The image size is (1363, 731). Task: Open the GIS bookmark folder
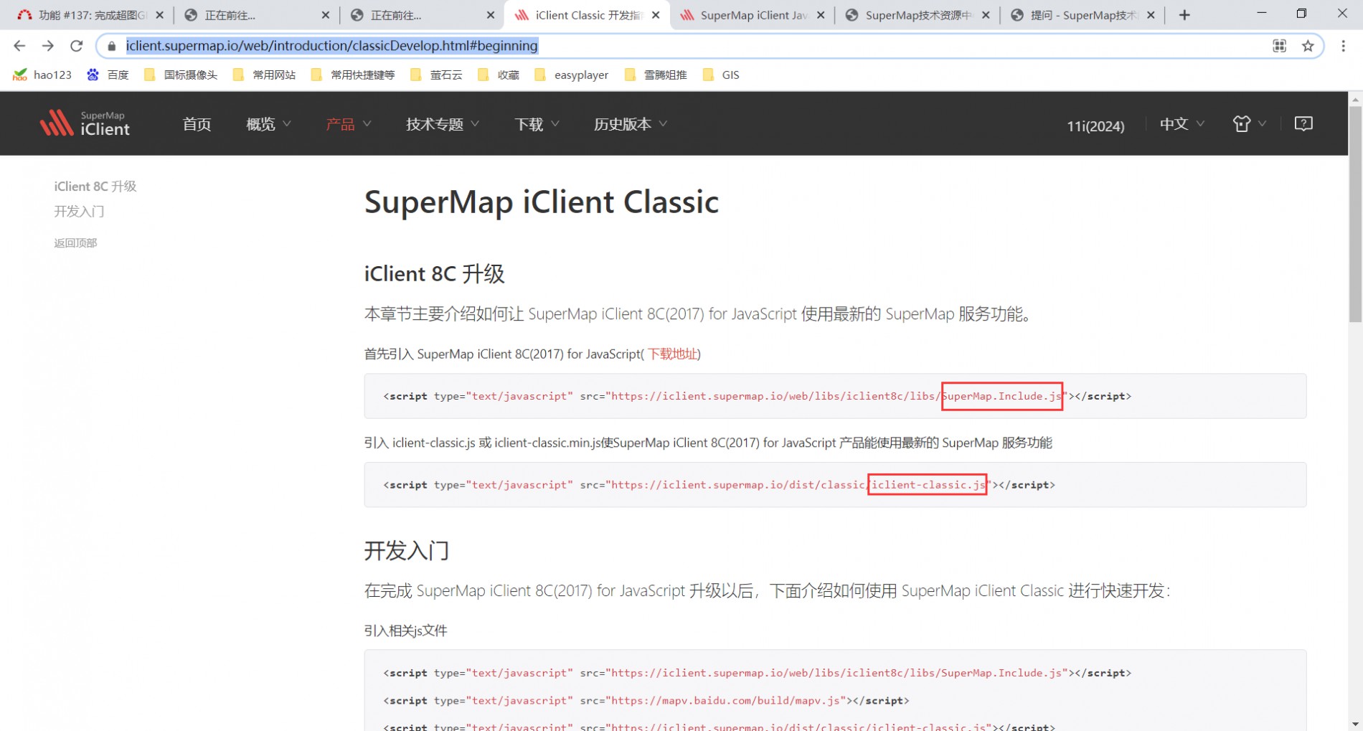(721, 75)
